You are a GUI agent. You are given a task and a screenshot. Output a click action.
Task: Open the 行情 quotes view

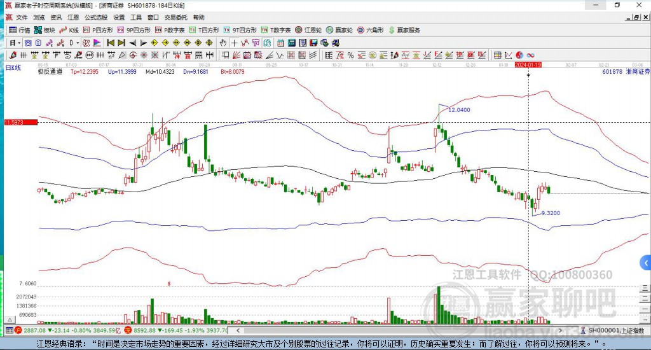coord(20,30)
